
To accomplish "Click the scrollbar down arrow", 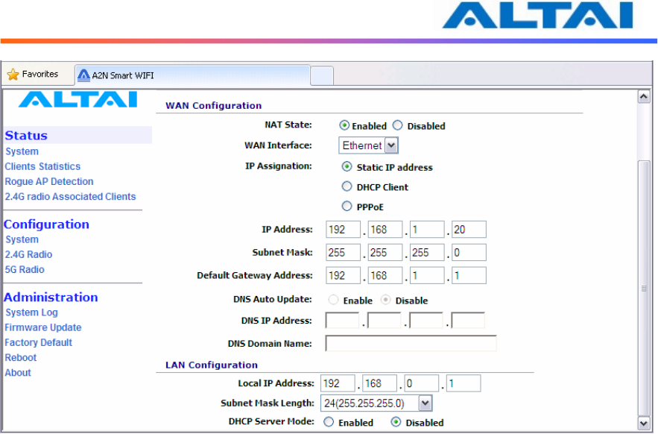I will pos(644,422).
